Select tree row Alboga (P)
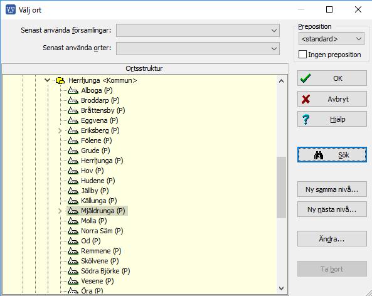The width and height of the screenshot is (372, 296). (x=97, y=90)
